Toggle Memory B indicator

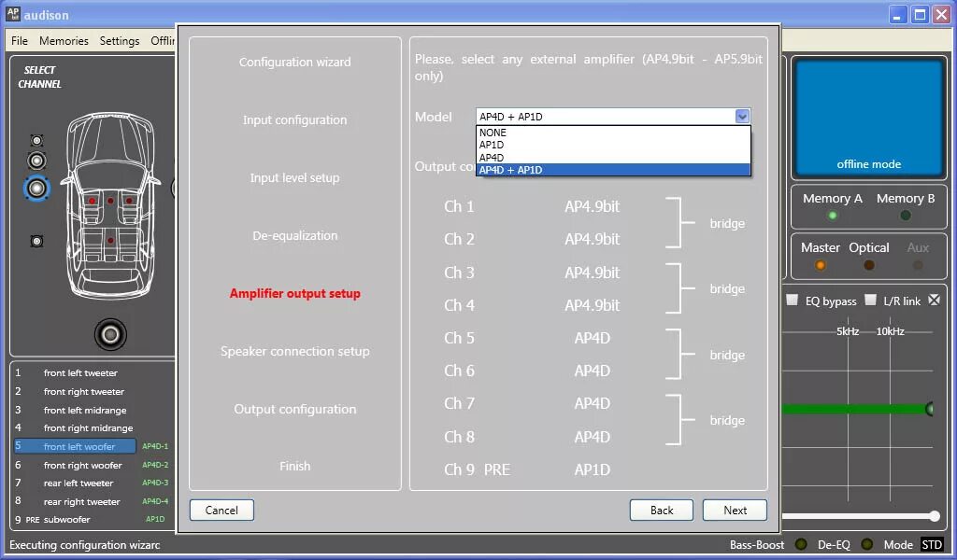(905, 215)
